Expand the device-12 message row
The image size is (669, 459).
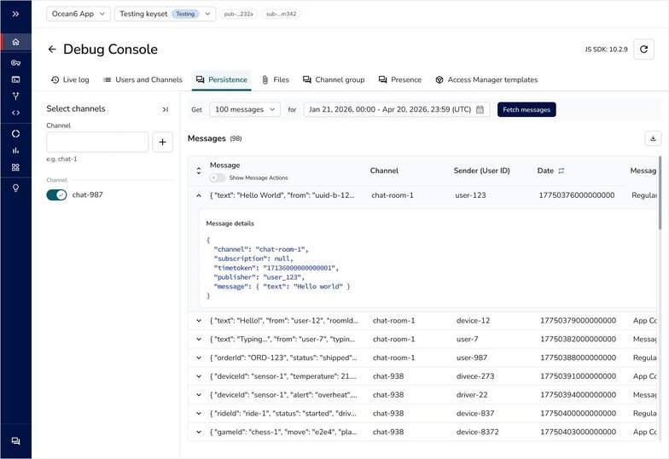click(x=199, y=321)
